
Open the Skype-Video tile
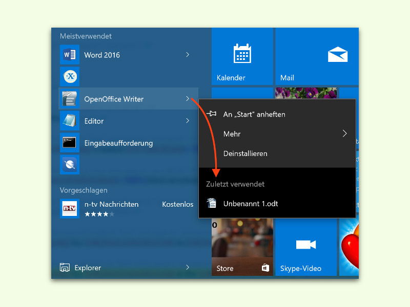[x=305, y=247]
